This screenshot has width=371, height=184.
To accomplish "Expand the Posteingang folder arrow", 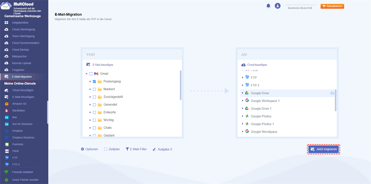I will coord(90,82).
